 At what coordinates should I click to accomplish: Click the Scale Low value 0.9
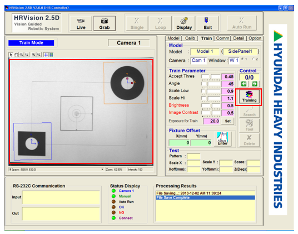(x=227, y=91)
